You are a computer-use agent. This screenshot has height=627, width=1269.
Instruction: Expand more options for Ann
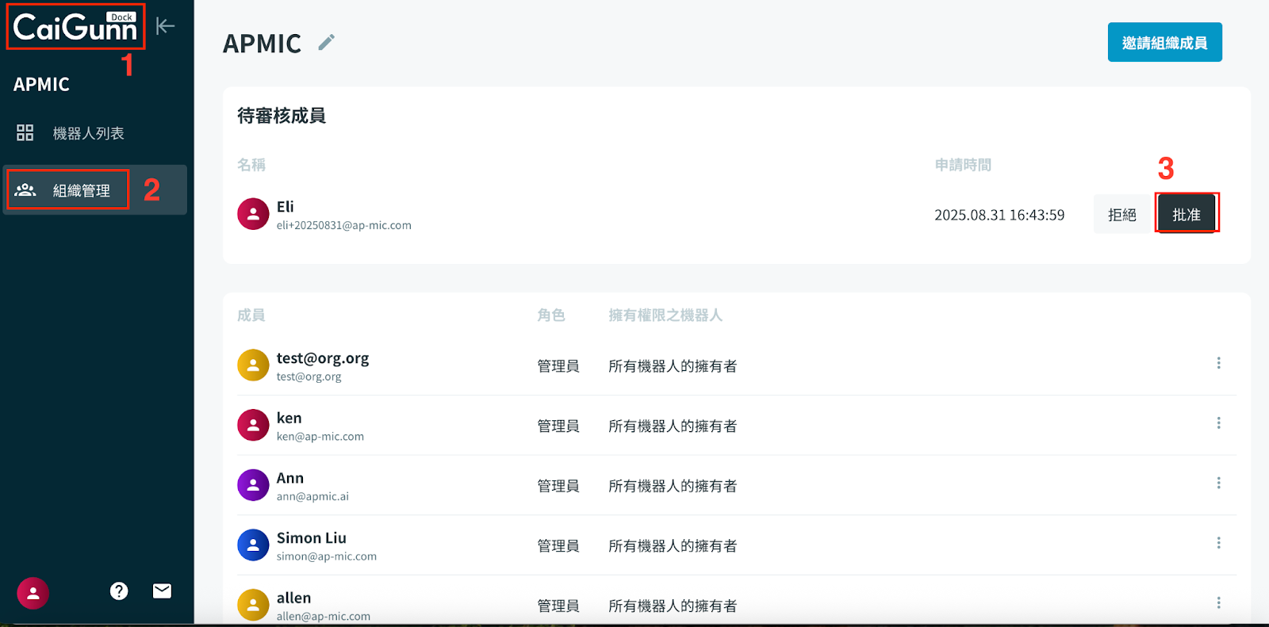pos(1218,483)
